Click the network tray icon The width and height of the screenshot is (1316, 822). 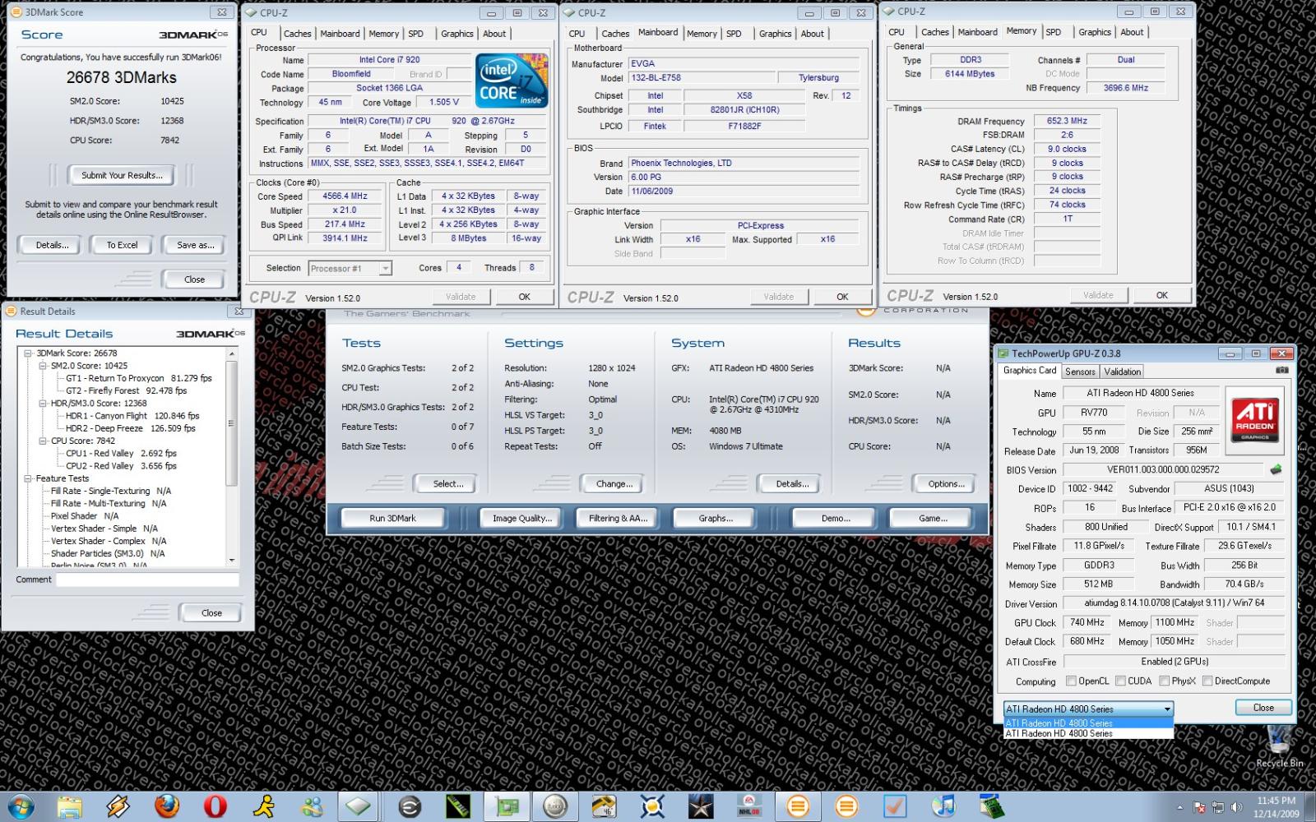[1218, 807]
